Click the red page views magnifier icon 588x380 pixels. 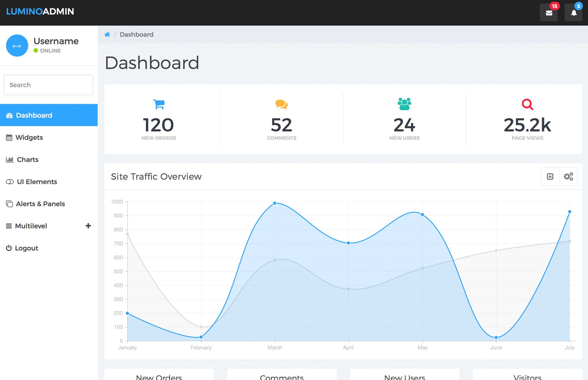[x=527, y=104]
